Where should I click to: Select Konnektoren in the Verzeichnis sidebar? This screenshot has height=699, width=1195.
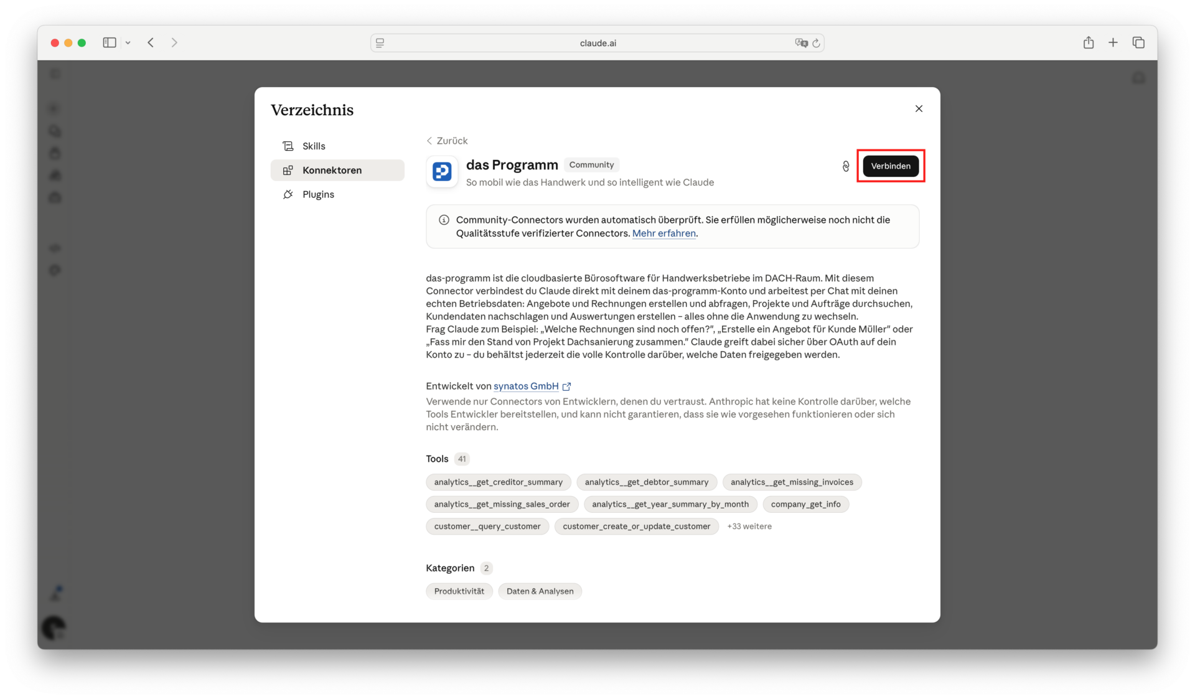(337, 170)
